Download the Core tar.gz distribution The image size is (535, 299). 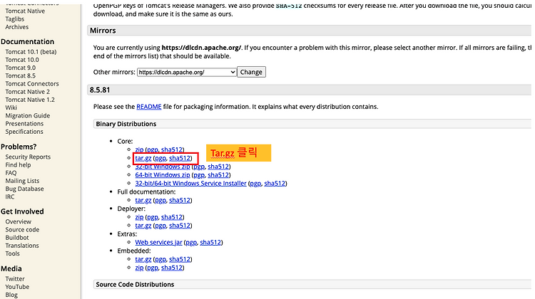pyautogui.click(x=143, y=158)
